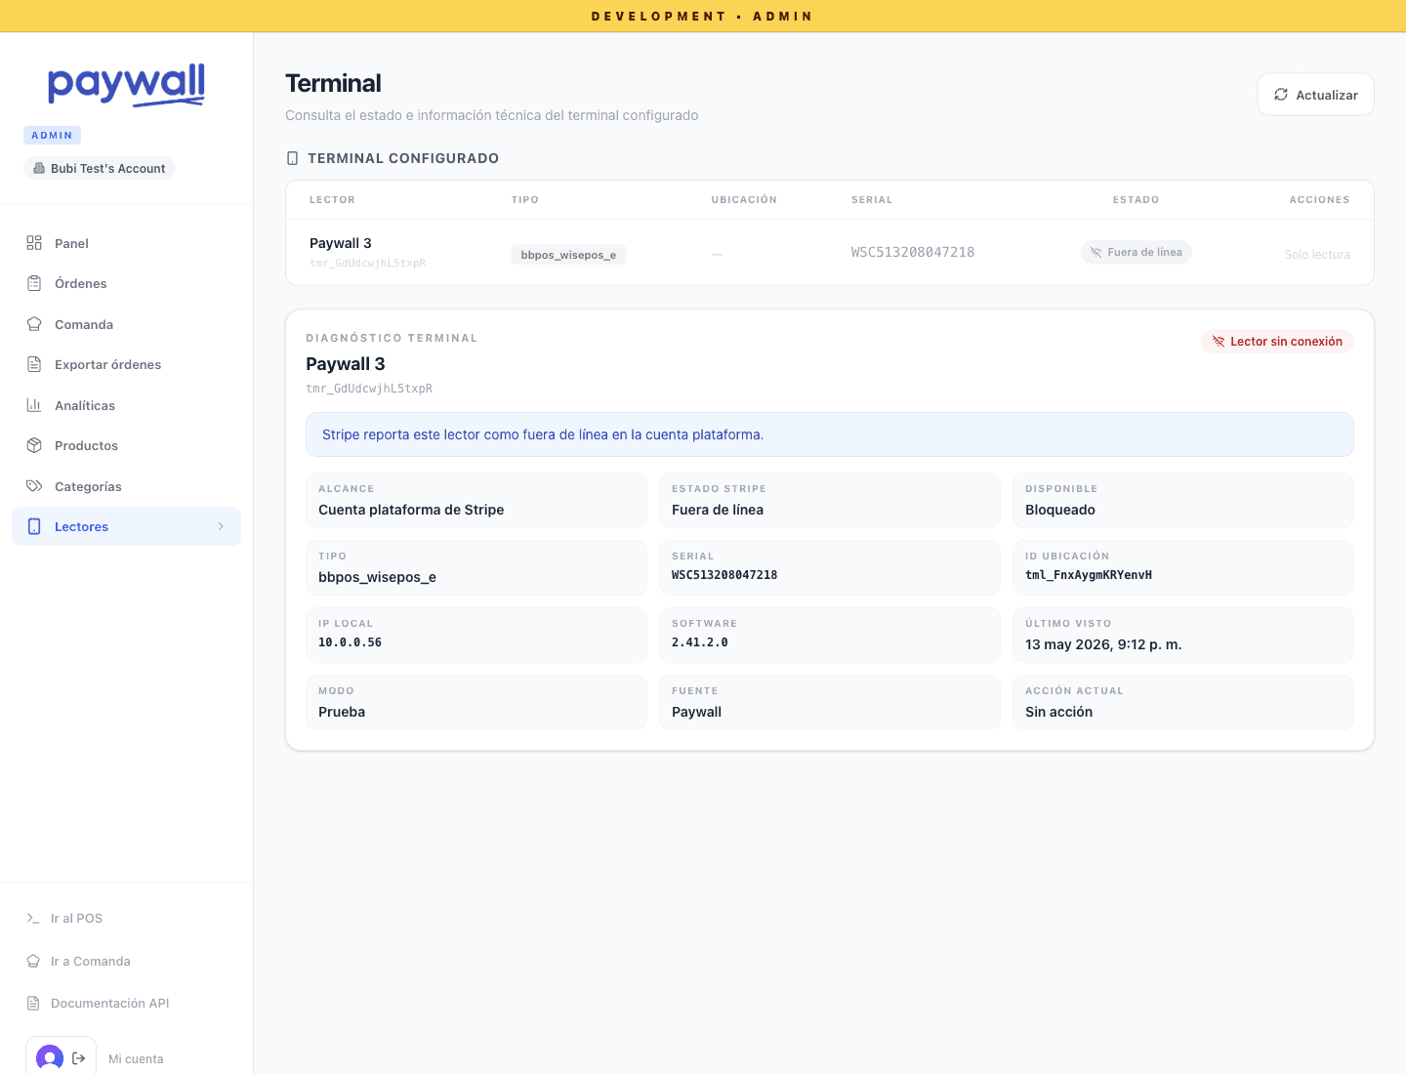Click the software version 2.41.2.0

coord(700,642)
